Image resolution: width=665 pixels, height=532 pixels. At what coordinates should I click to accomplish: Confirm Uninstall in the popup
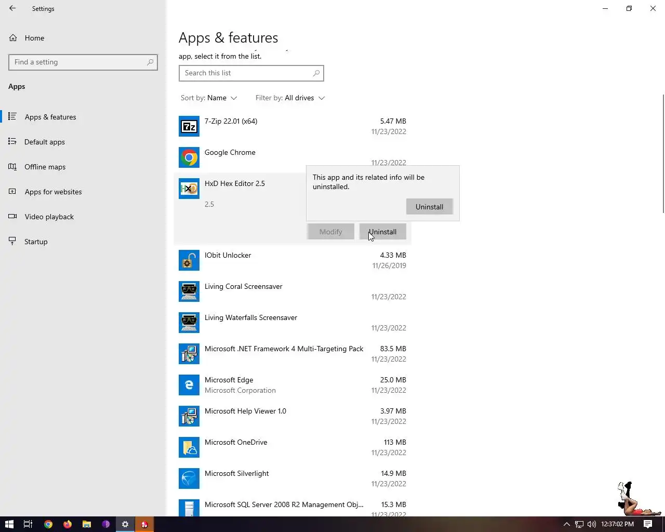[x=429, y=207]
